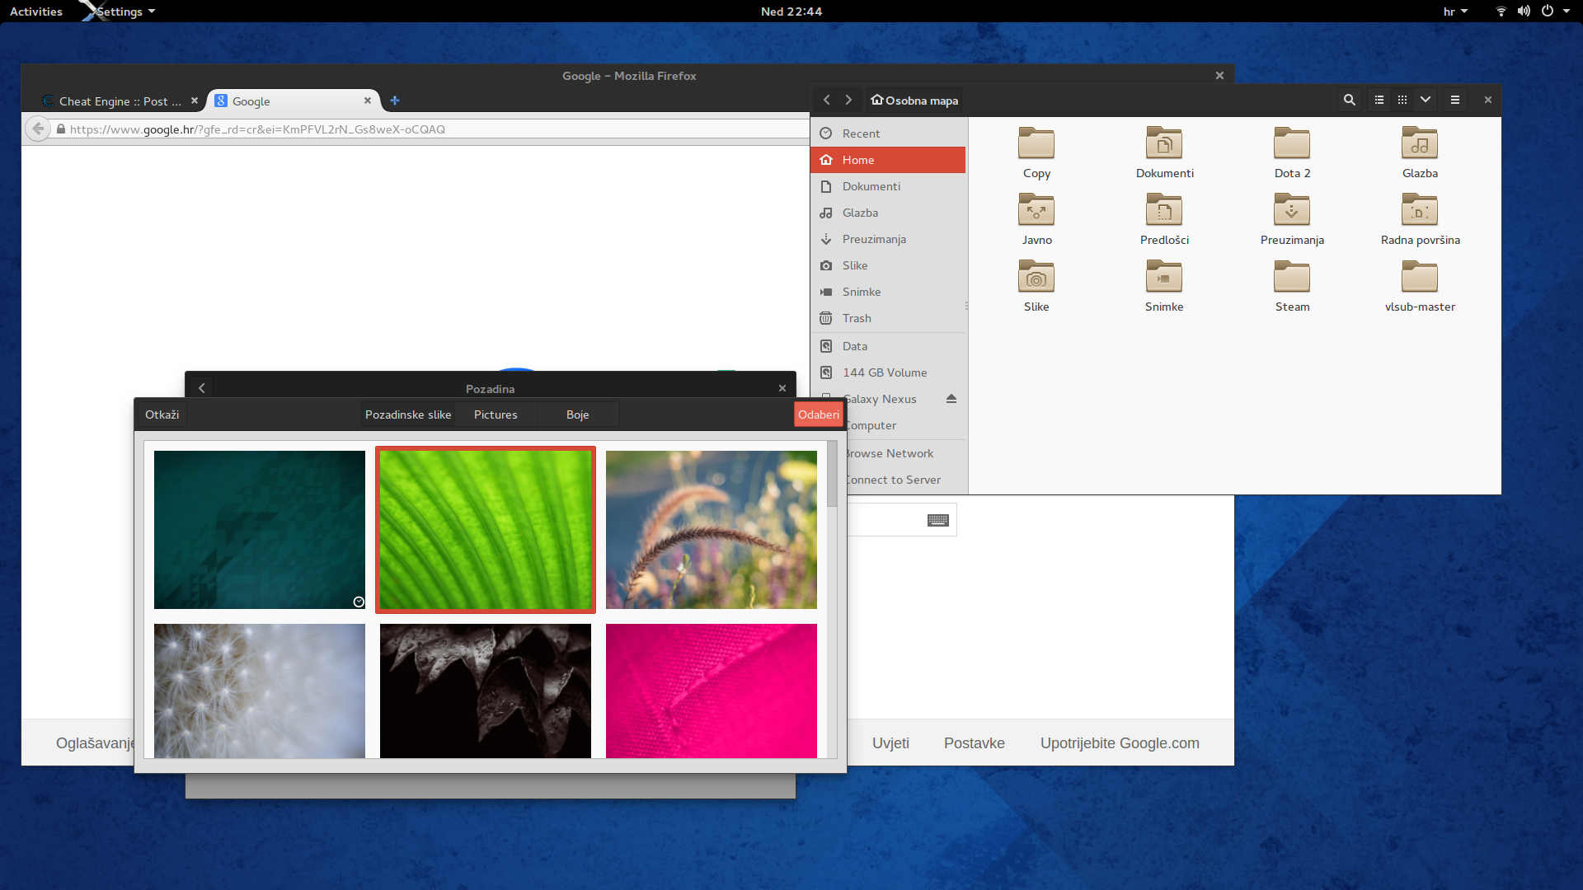Open view options dropdown arrow in Files

click(x=1426, y=100)
